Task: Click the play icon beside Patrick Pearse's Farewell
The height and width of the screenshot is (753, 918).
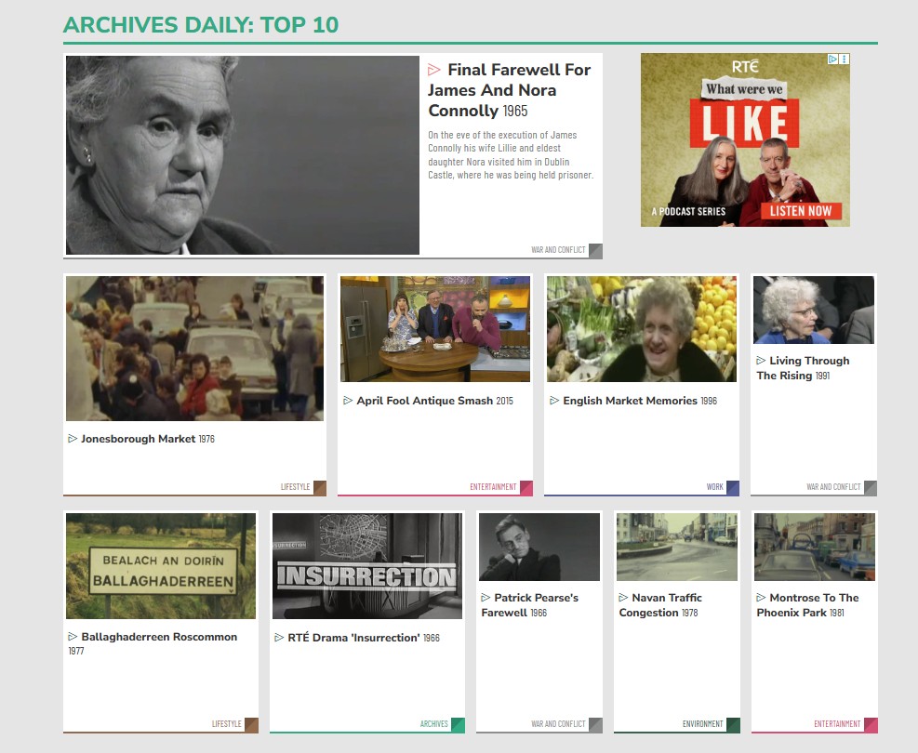Action: pyautogui.click(x=485, y=598)
